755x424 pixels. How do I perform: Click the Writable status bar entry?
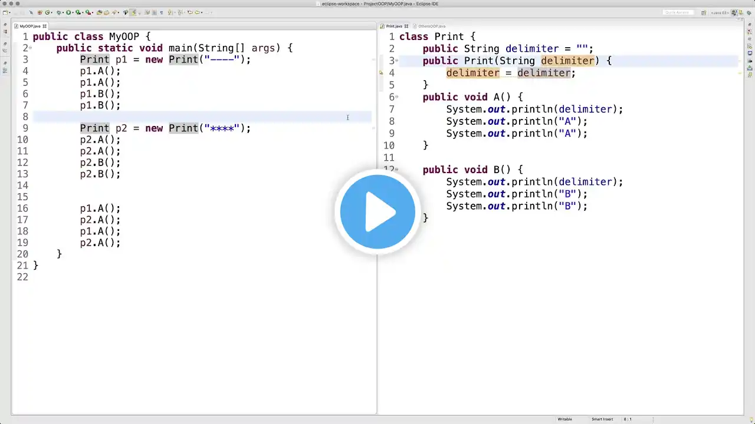coord(564,419)
